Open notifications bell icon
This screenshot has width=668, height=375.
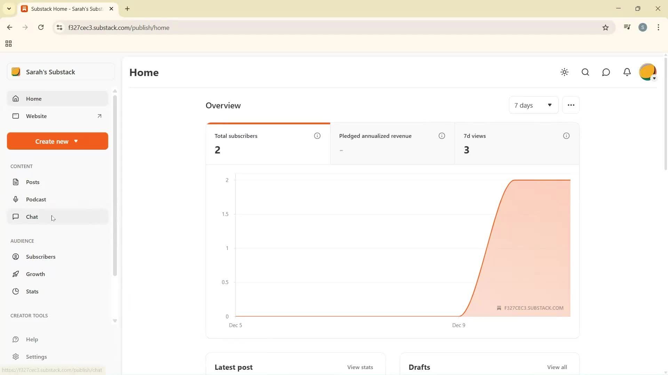click(x=627, y=72)
